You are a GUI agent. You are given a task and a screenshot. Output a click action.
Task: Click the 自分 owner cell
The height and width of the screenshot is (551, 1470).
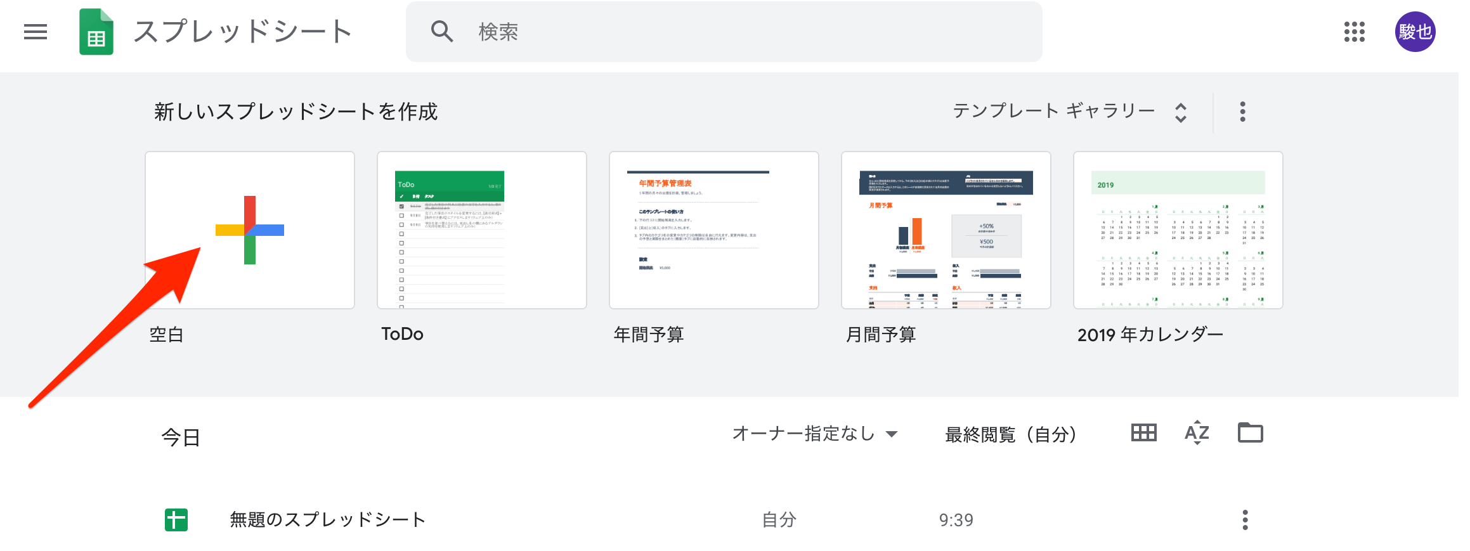click(779, 520)
